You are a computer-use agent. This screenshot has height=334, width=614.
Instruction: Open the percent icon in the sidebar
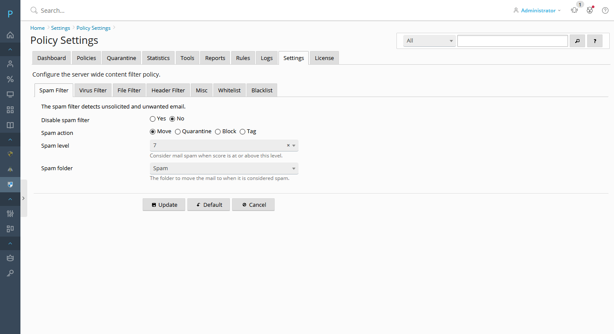(x=10, y=79)
